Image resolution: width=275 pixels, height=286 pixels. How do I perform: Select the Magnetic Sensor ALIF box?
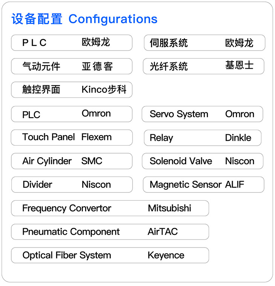click(x=203, y=185)
